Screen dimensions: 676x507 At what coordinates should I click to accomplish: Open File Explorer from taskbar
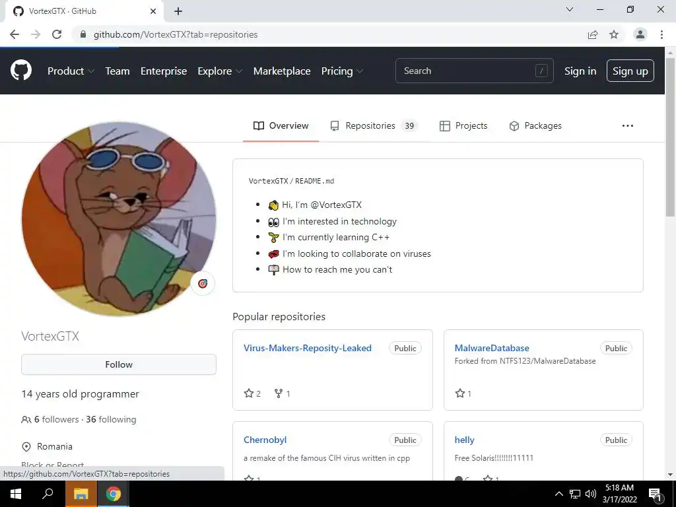click(81, 494)
